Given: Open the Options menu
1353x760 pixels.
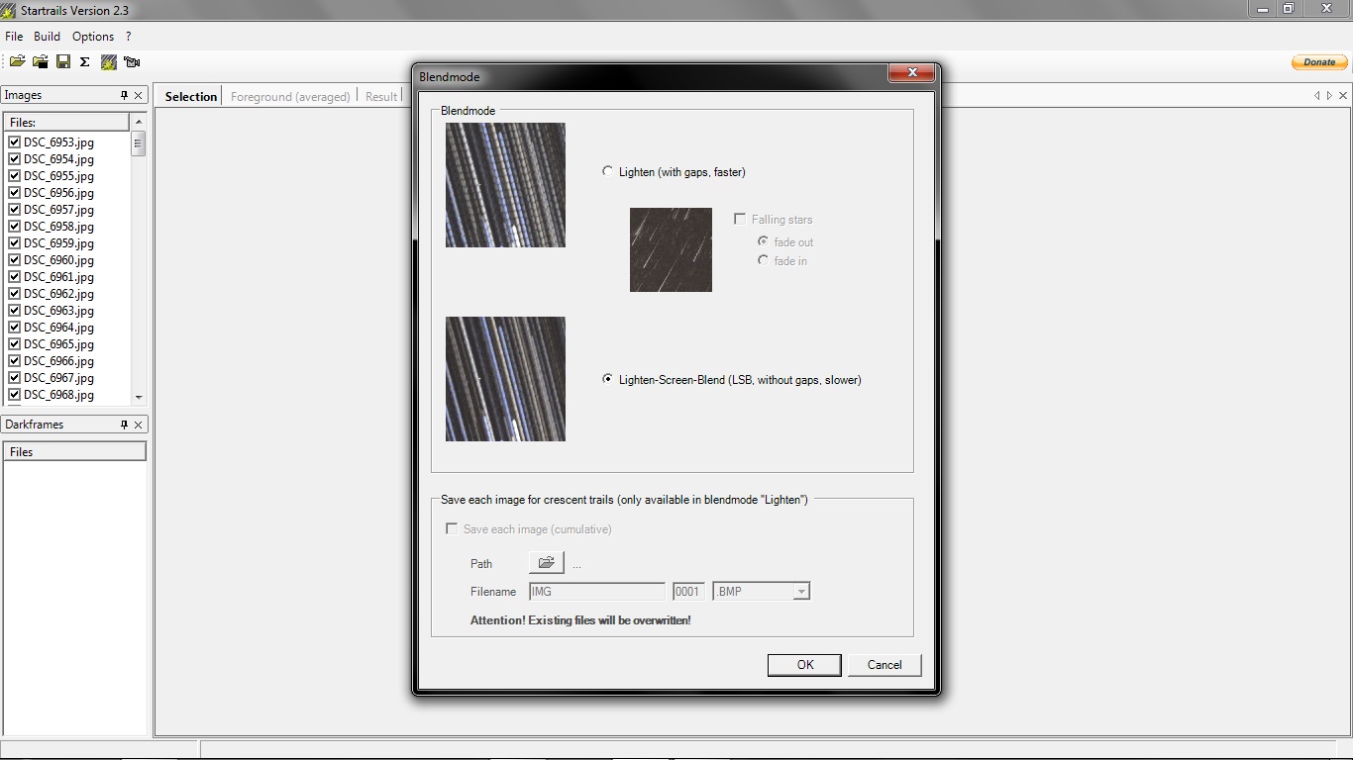Looking at the screenshot, I should pyautogui.click(x=93, y=37).
